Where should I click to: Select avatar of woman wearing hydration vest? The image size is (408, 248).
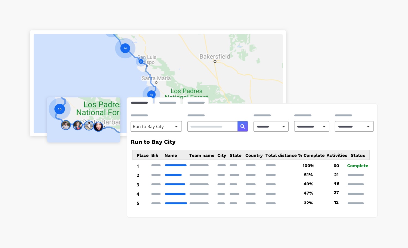[x=78, y=125]
